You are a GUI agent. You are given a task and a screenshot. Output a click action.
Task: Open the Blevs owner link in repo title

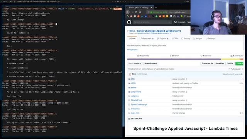tap(132, 31)
